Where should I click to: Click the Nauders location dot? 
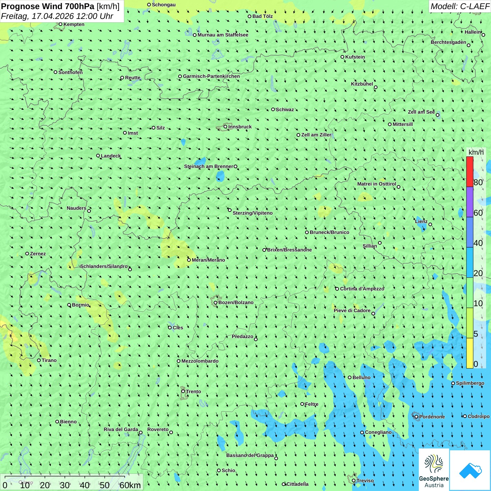pos(89,211)
